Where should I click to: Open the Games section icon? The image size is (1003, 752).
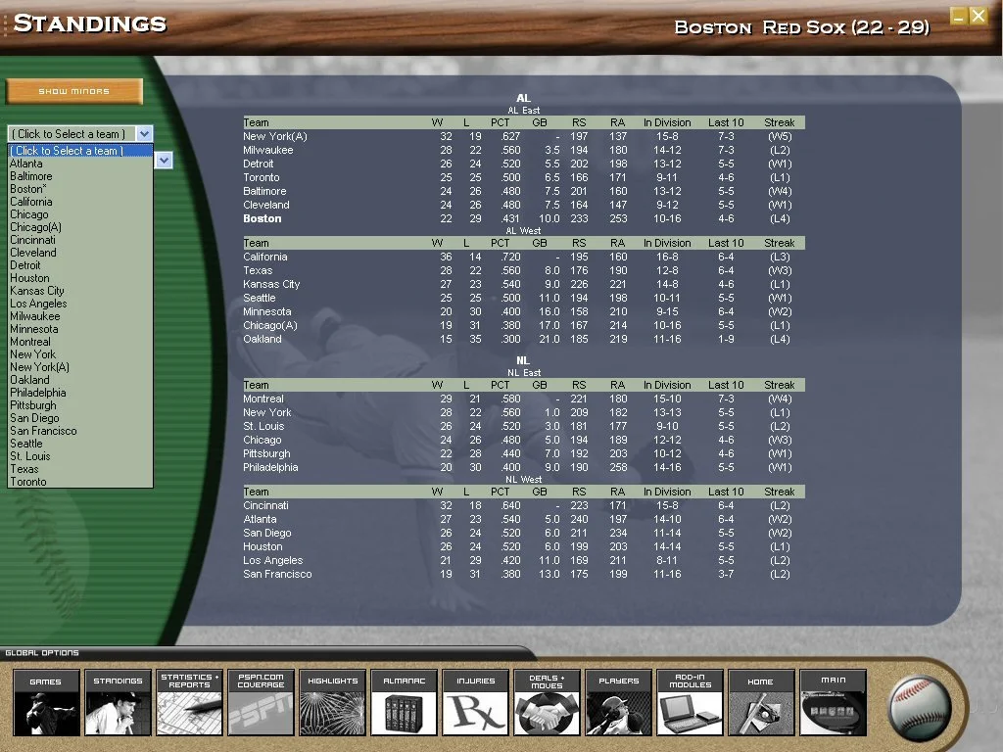coord(45,702)
